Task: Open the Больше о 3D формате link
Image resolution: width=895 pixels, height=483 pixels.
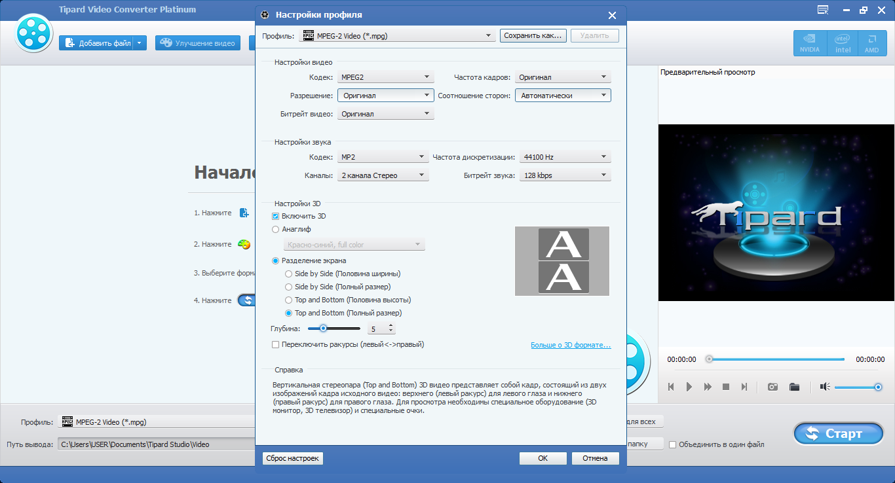Action: (571, 345)
